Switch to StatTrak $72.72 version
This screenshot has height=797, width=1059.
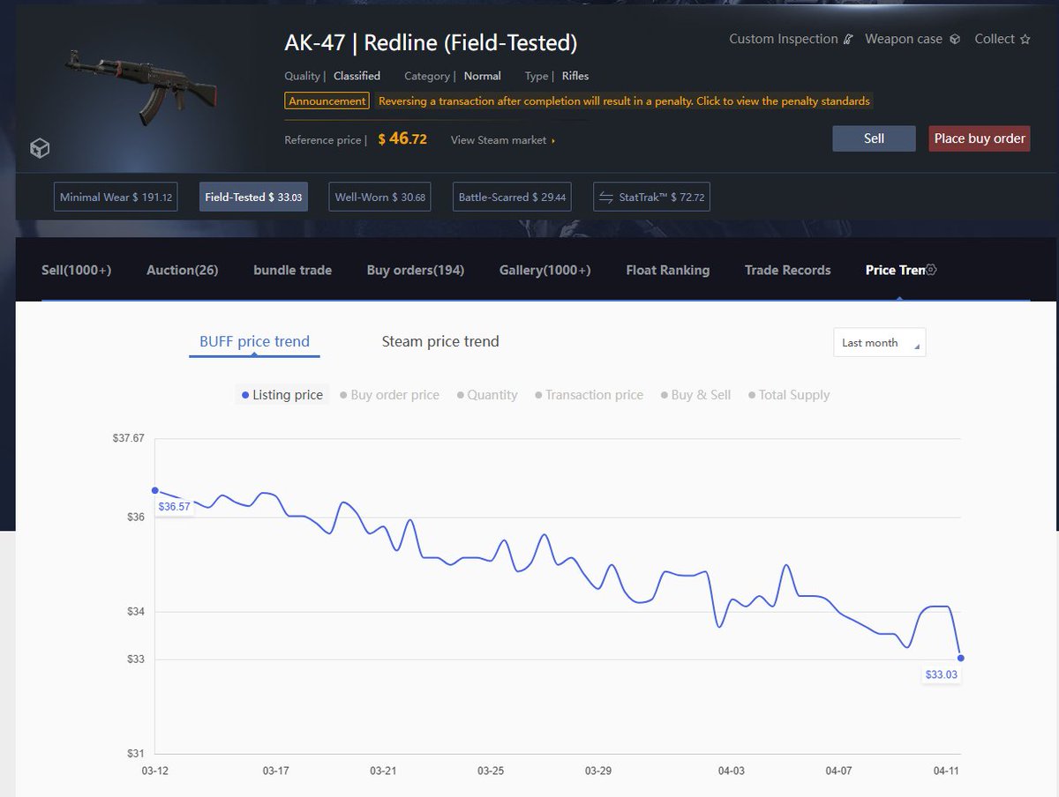652,197
